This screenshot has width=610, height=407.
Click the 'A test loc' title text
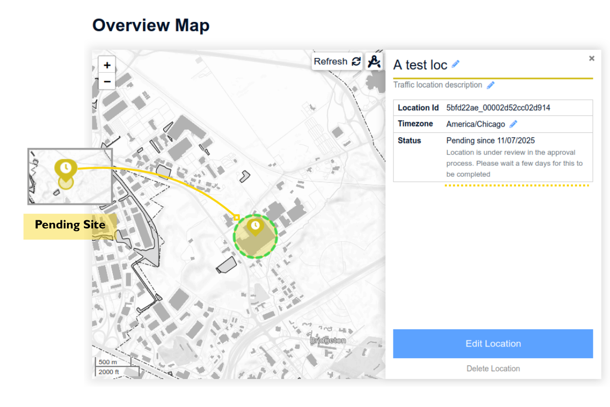click(x=420, y=65)
